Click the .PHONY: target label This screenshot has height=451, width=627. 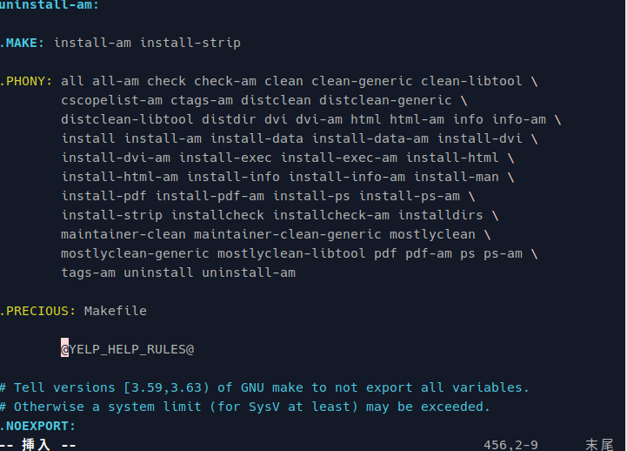26,81
